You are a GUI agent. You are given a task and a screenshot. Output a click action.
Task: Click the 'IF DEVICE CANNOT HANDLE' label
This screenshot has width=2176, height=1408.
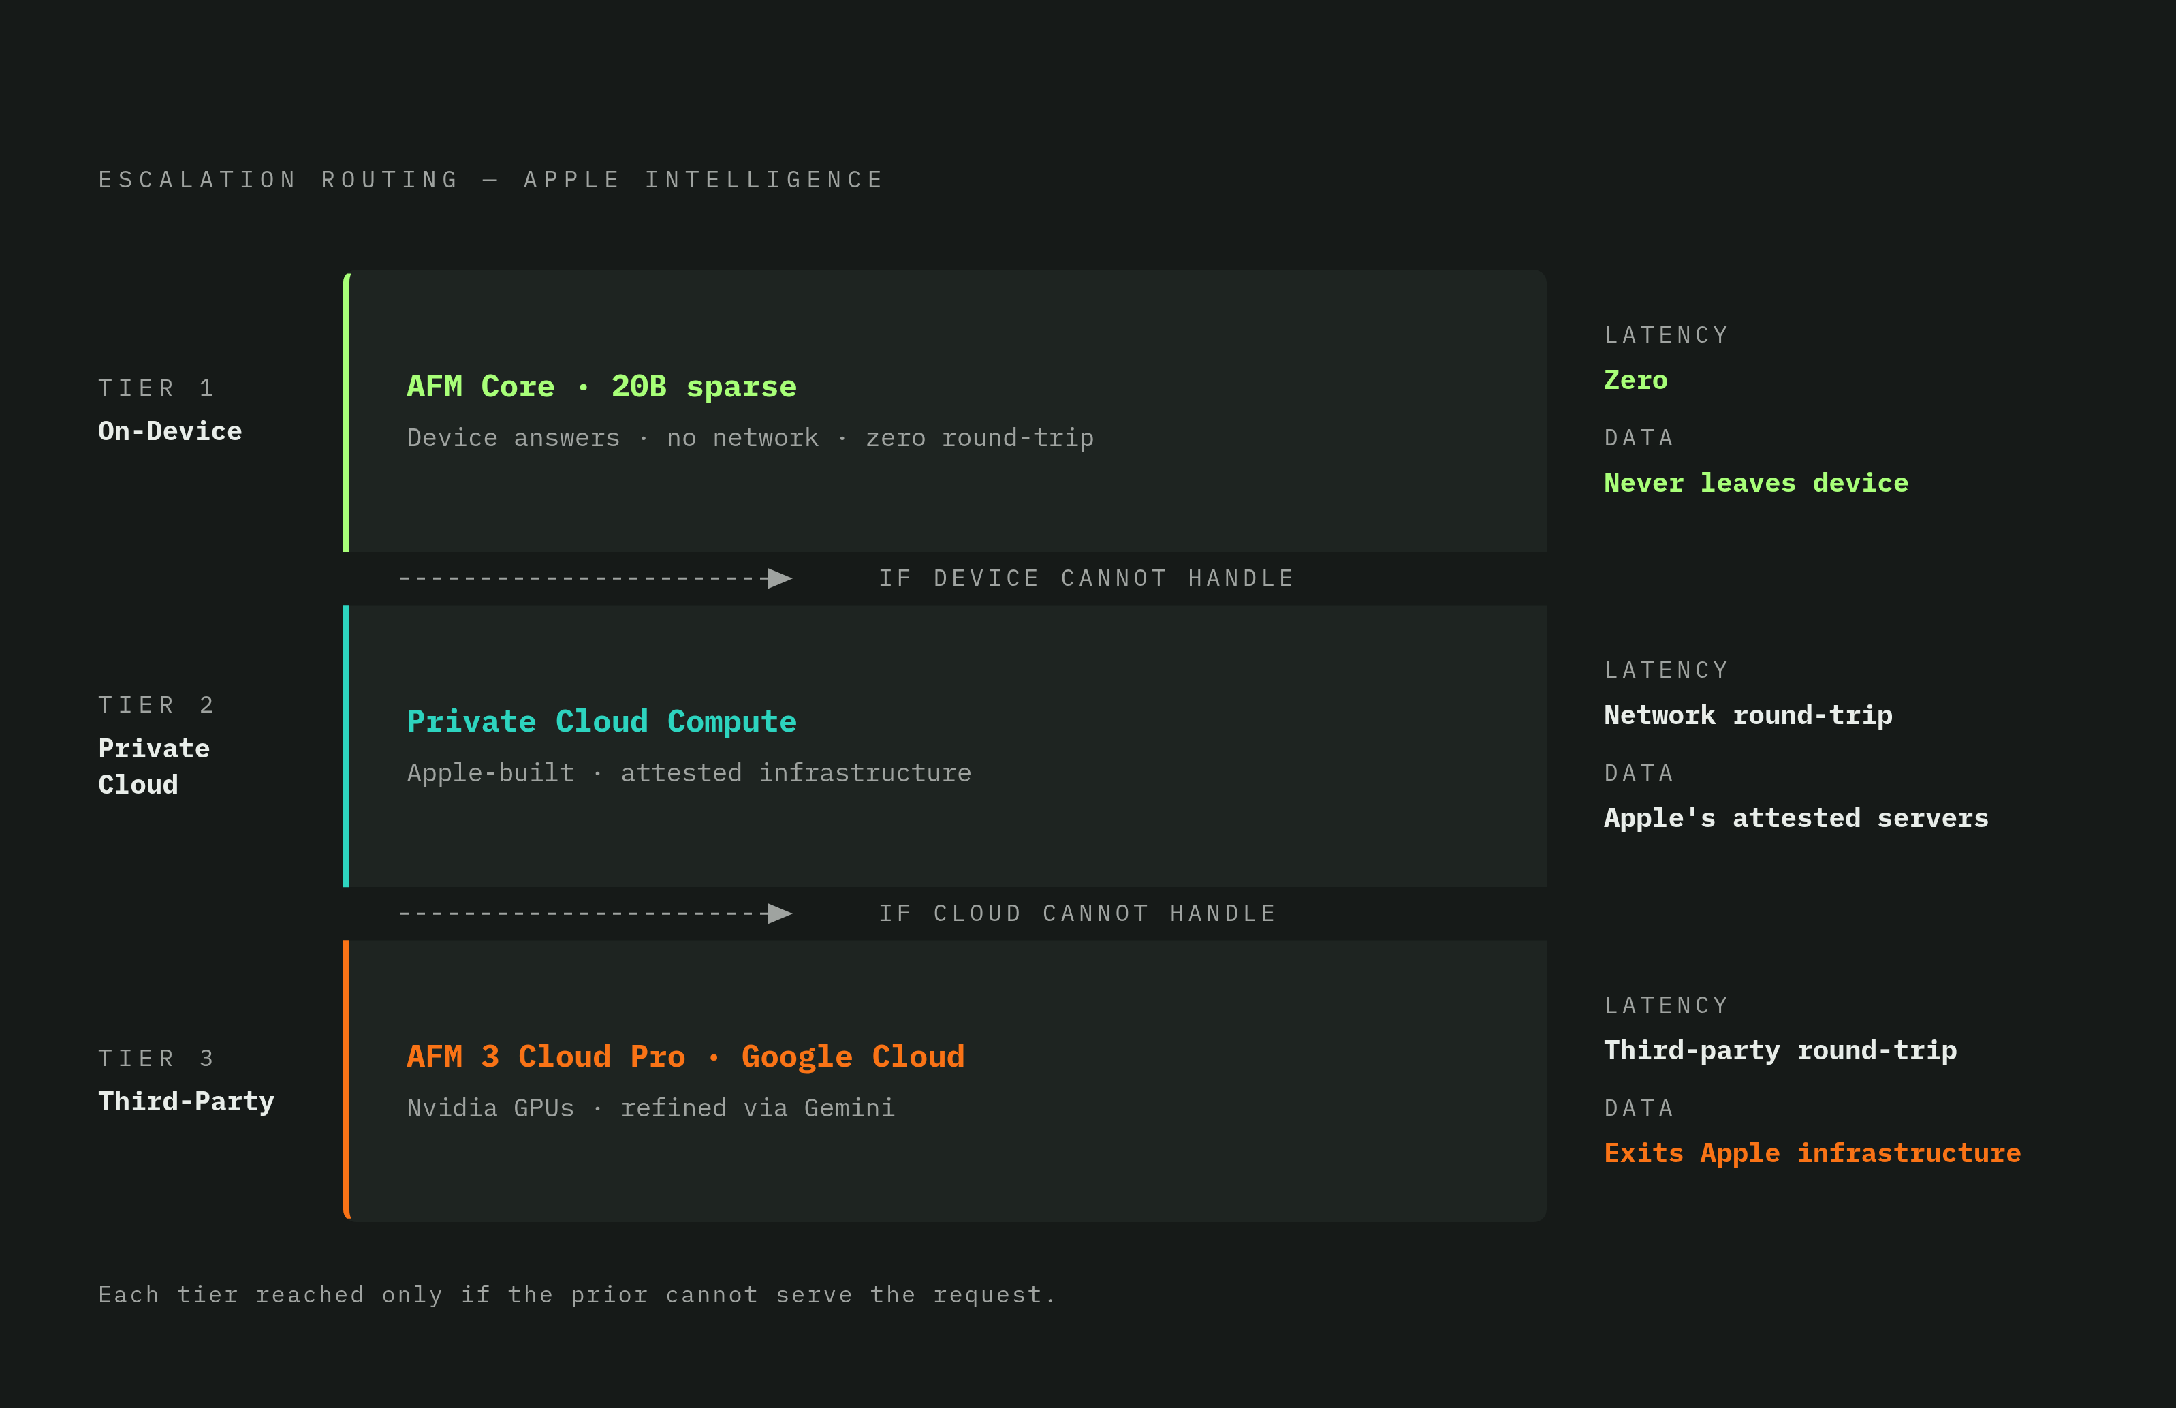click(1086, 578)
